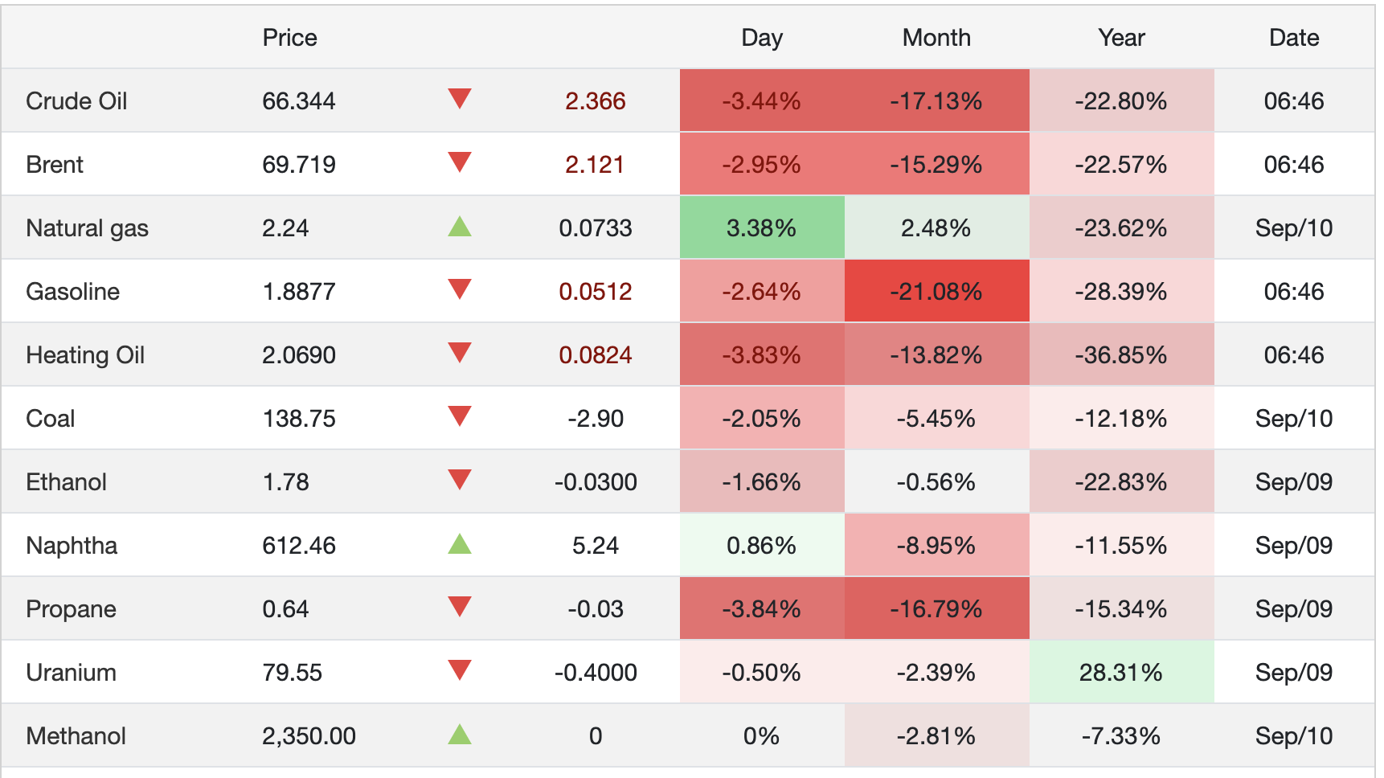Select Brent price 69.719
This screenshot has width=1384, height=778.
tap(298, 165)
